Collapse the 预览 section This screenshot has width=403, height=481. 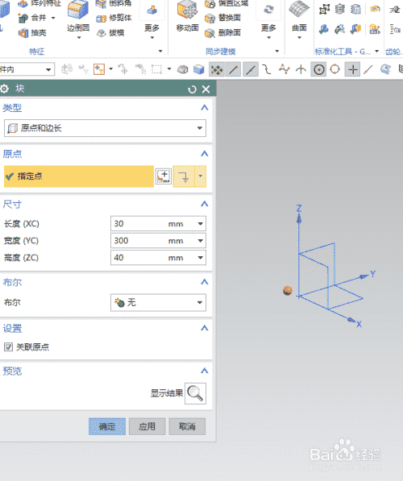(x=204, y=371)
